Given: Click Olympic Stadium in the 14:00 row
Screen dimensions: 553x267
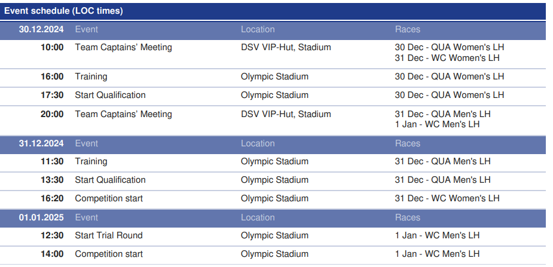Looking at the screenshot, I should [274, 254].
